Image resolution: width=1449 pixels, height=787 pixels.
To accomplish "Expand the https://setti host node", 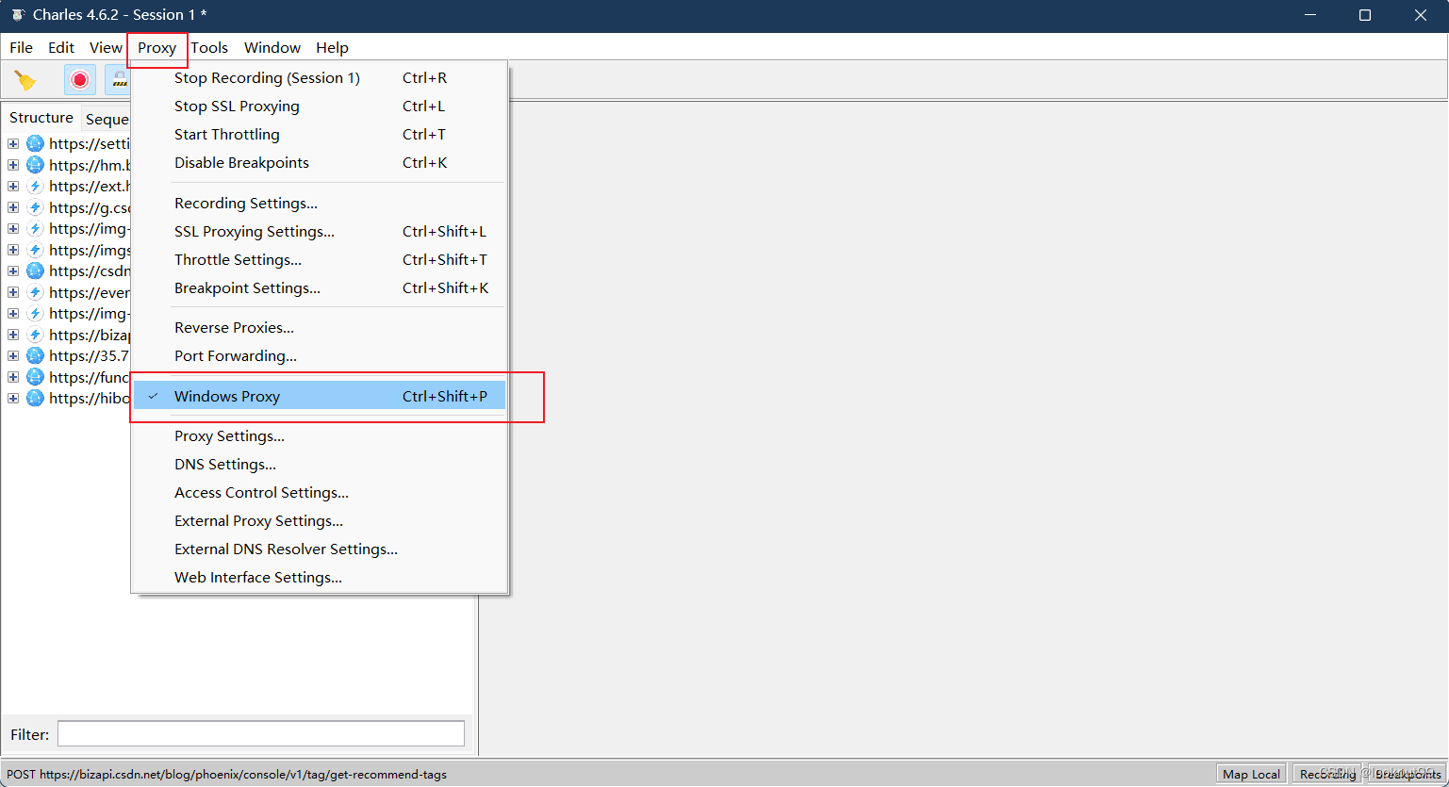I will click(13, 144).
